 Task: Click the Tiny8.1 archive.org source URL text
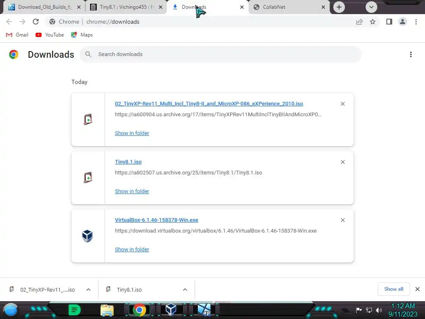pos(188,173)
